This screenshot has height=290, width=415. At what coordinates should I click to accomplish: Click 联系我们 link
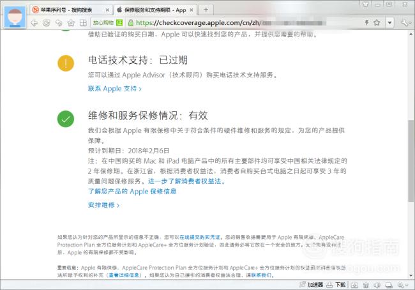[261, 275]
